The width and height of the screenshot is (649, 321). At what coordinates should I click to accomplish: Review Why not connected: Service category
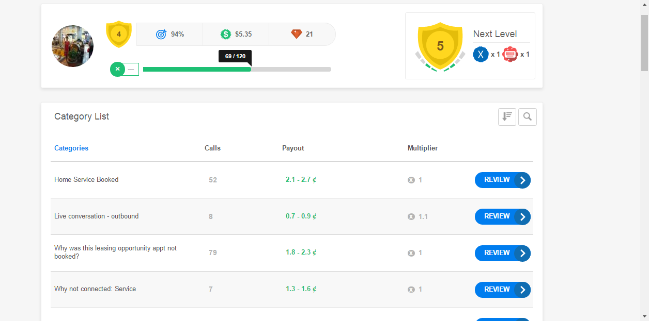point(503,290)
